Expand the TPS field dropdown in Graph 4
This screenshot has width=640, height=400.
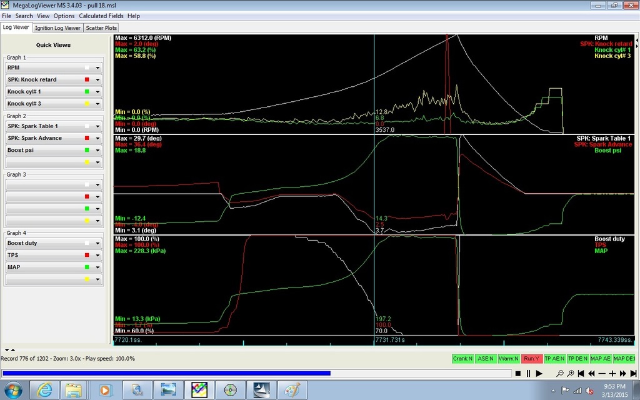[x=97, y=255]
